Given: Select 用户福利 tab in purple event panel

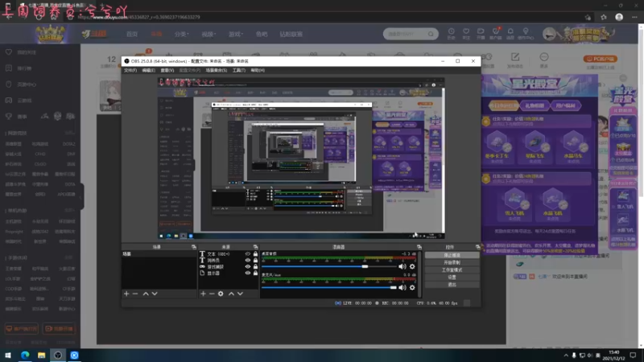Looking at the screenshot, I should pyautogui.click(x=565, y=105).
